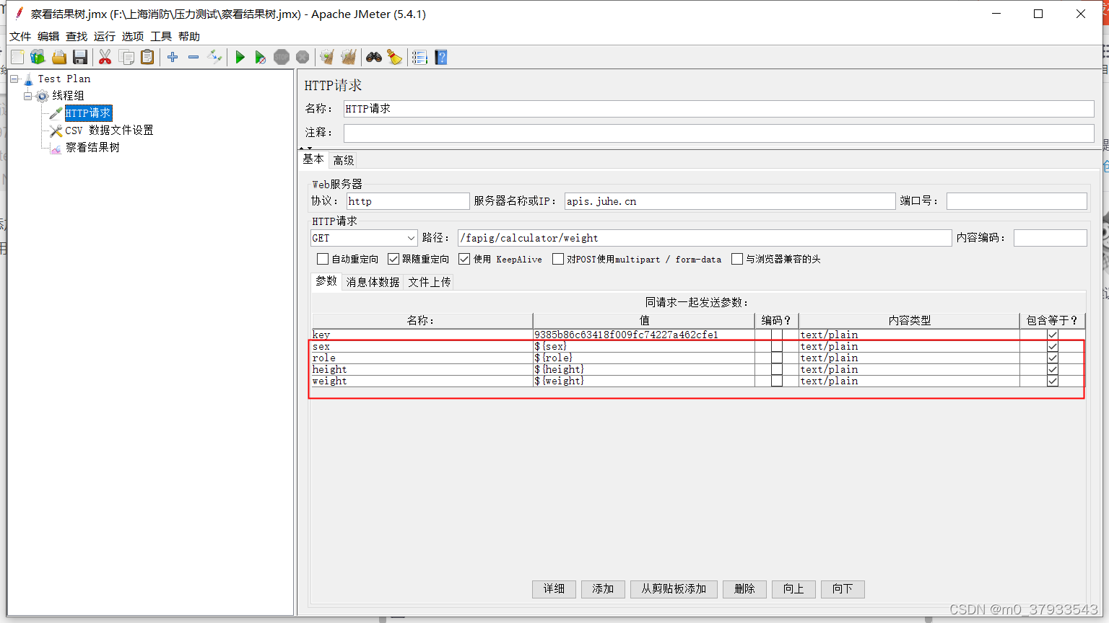Click the 端口号 input field
The height and width of the screenshot is (623, 1109).
point(1017,201)
